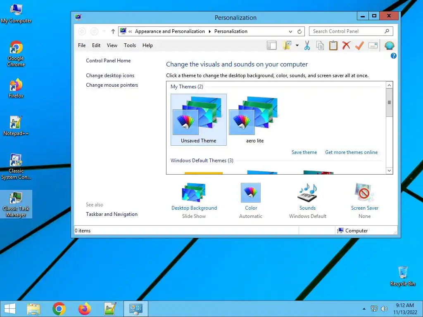Image resolution: width=423 pixels, height=317 pixels.
Task: Toggle the navigation pane layout icon
Action: (x=271, y=45)
